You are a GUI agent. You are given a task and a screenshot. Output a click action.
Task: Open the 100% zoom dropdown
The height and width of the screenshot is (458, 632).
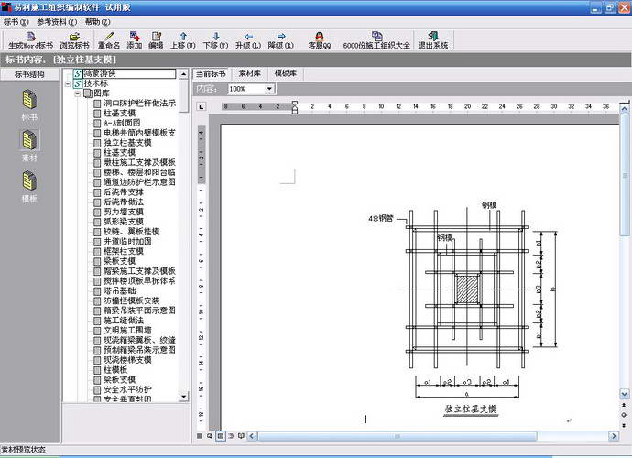point(269,89)
